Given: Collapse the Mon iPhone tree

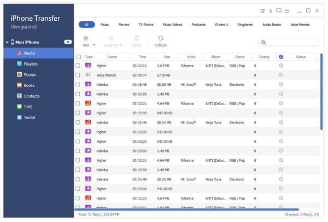Looking at the screenshot, I should click(x=7, y=42).
